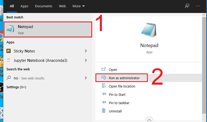Screen dimensions: 207x122
Task: Click the Pin to Start pin icon
Action: (104, 94)
